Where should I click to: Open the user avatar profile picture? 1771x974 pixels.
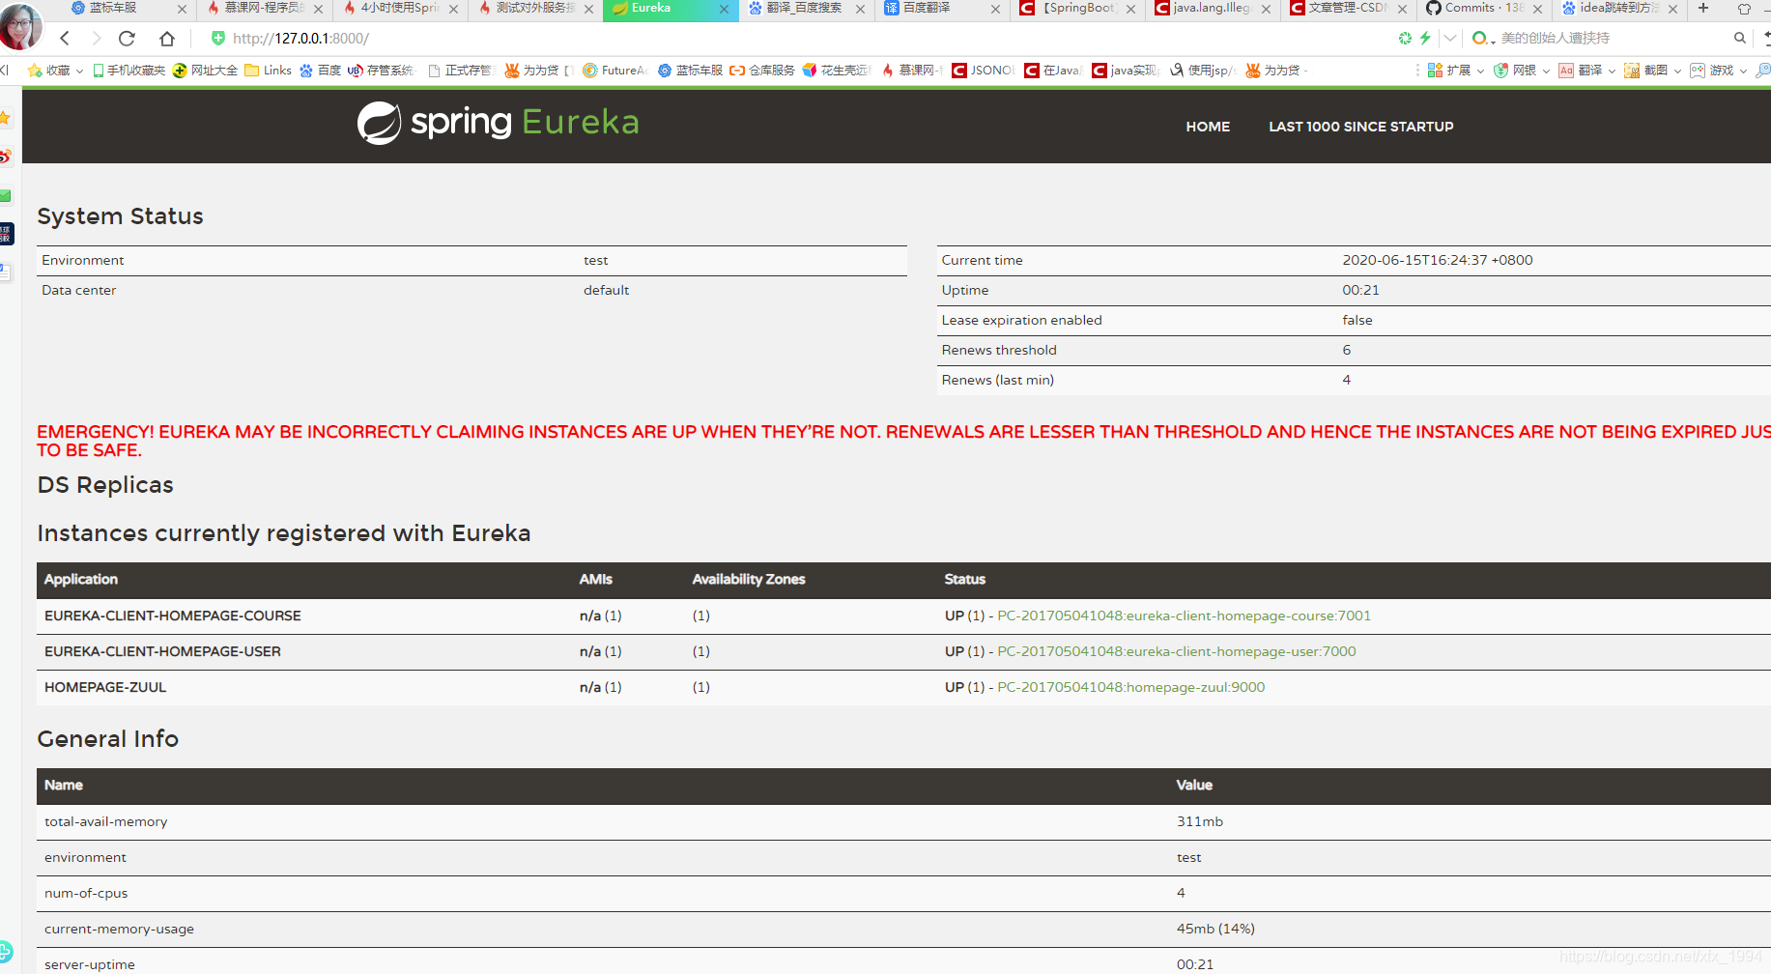tap(20, 26)
